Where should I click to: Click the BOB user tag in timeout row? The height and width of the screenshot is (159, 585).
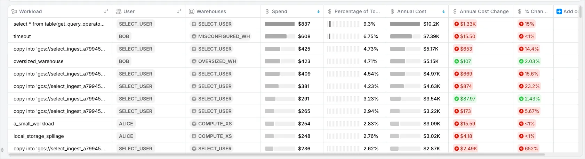tap(124, 36)
